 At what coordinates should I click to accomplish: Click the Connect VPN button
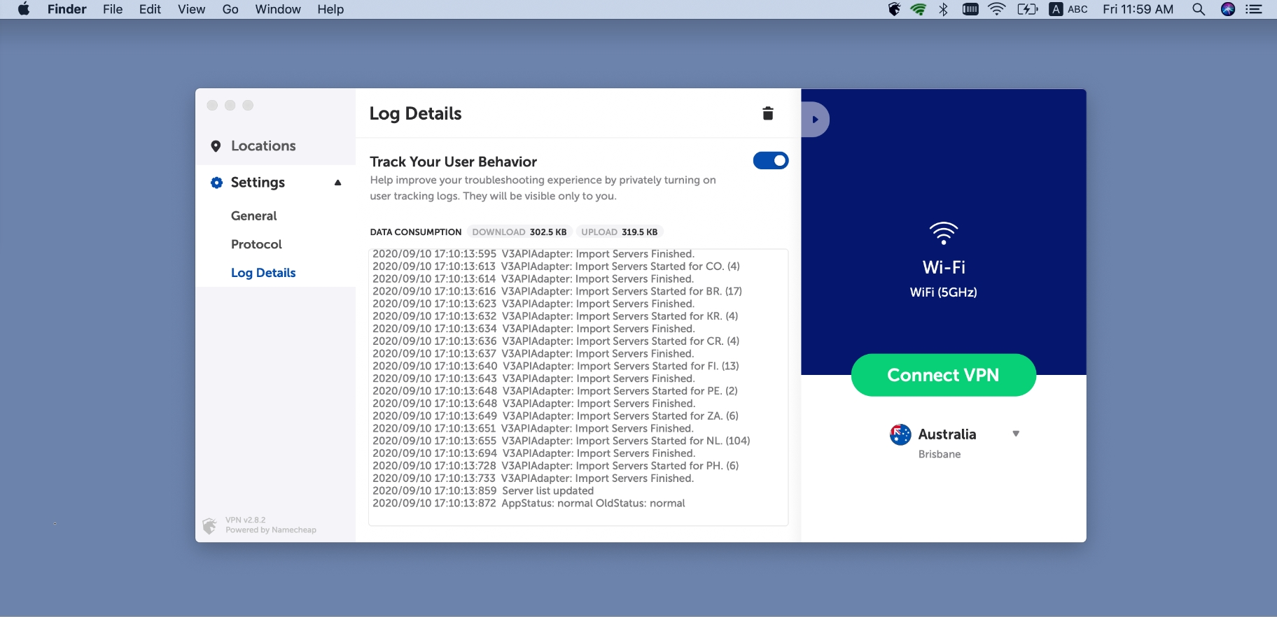(944, 375)
